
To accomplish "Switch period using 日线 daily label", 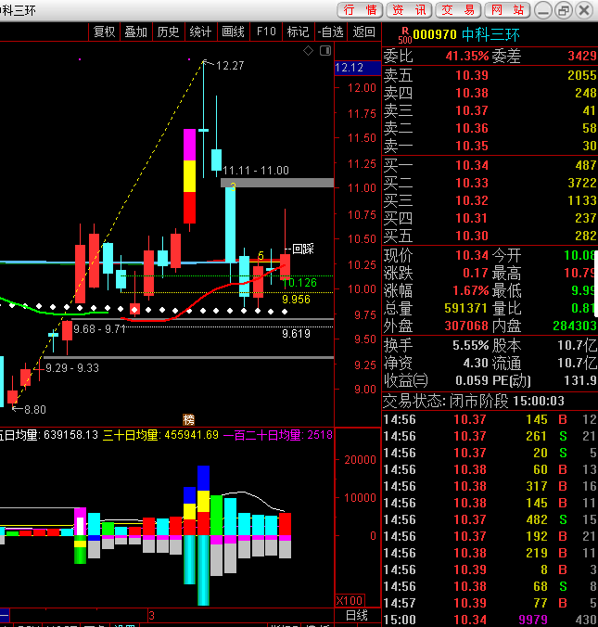I will (x=357, y=615).
